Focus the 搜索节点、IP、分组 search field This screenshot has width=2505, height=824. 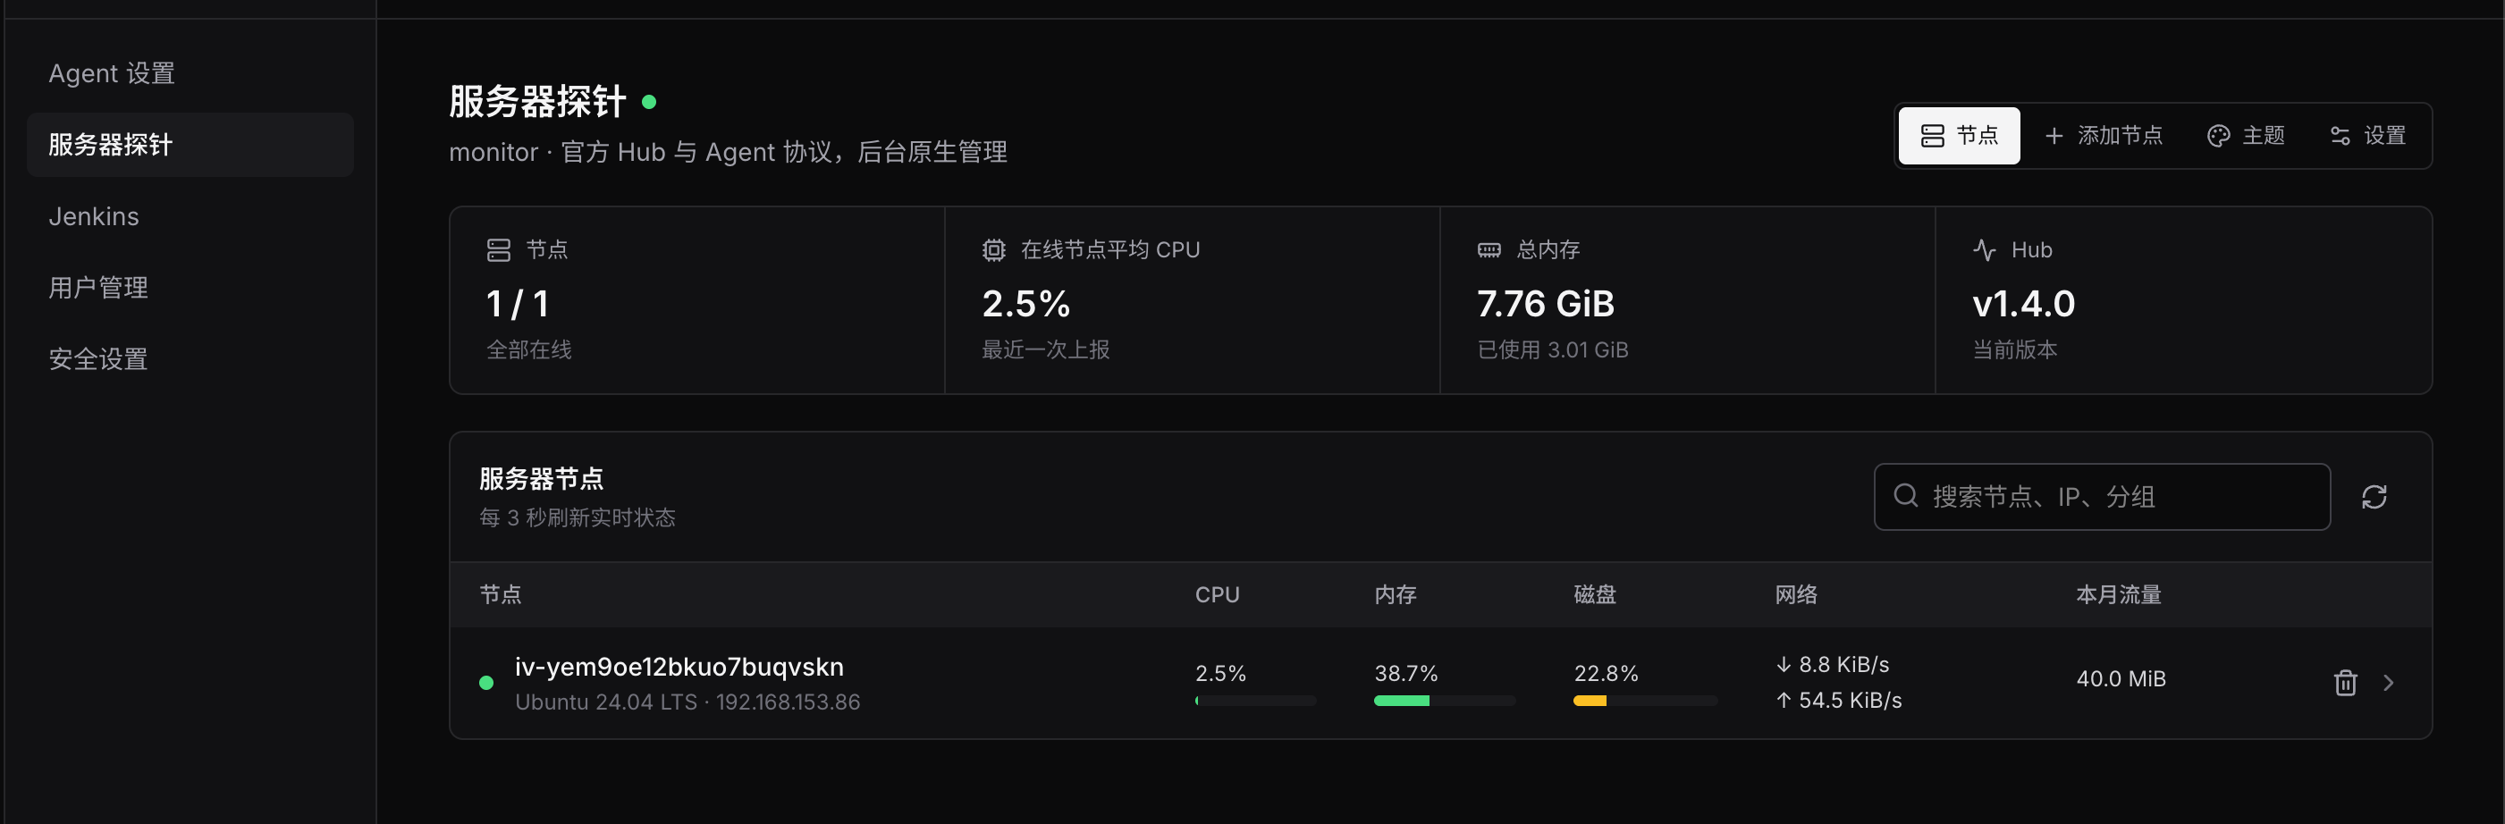click(2102, 497)
